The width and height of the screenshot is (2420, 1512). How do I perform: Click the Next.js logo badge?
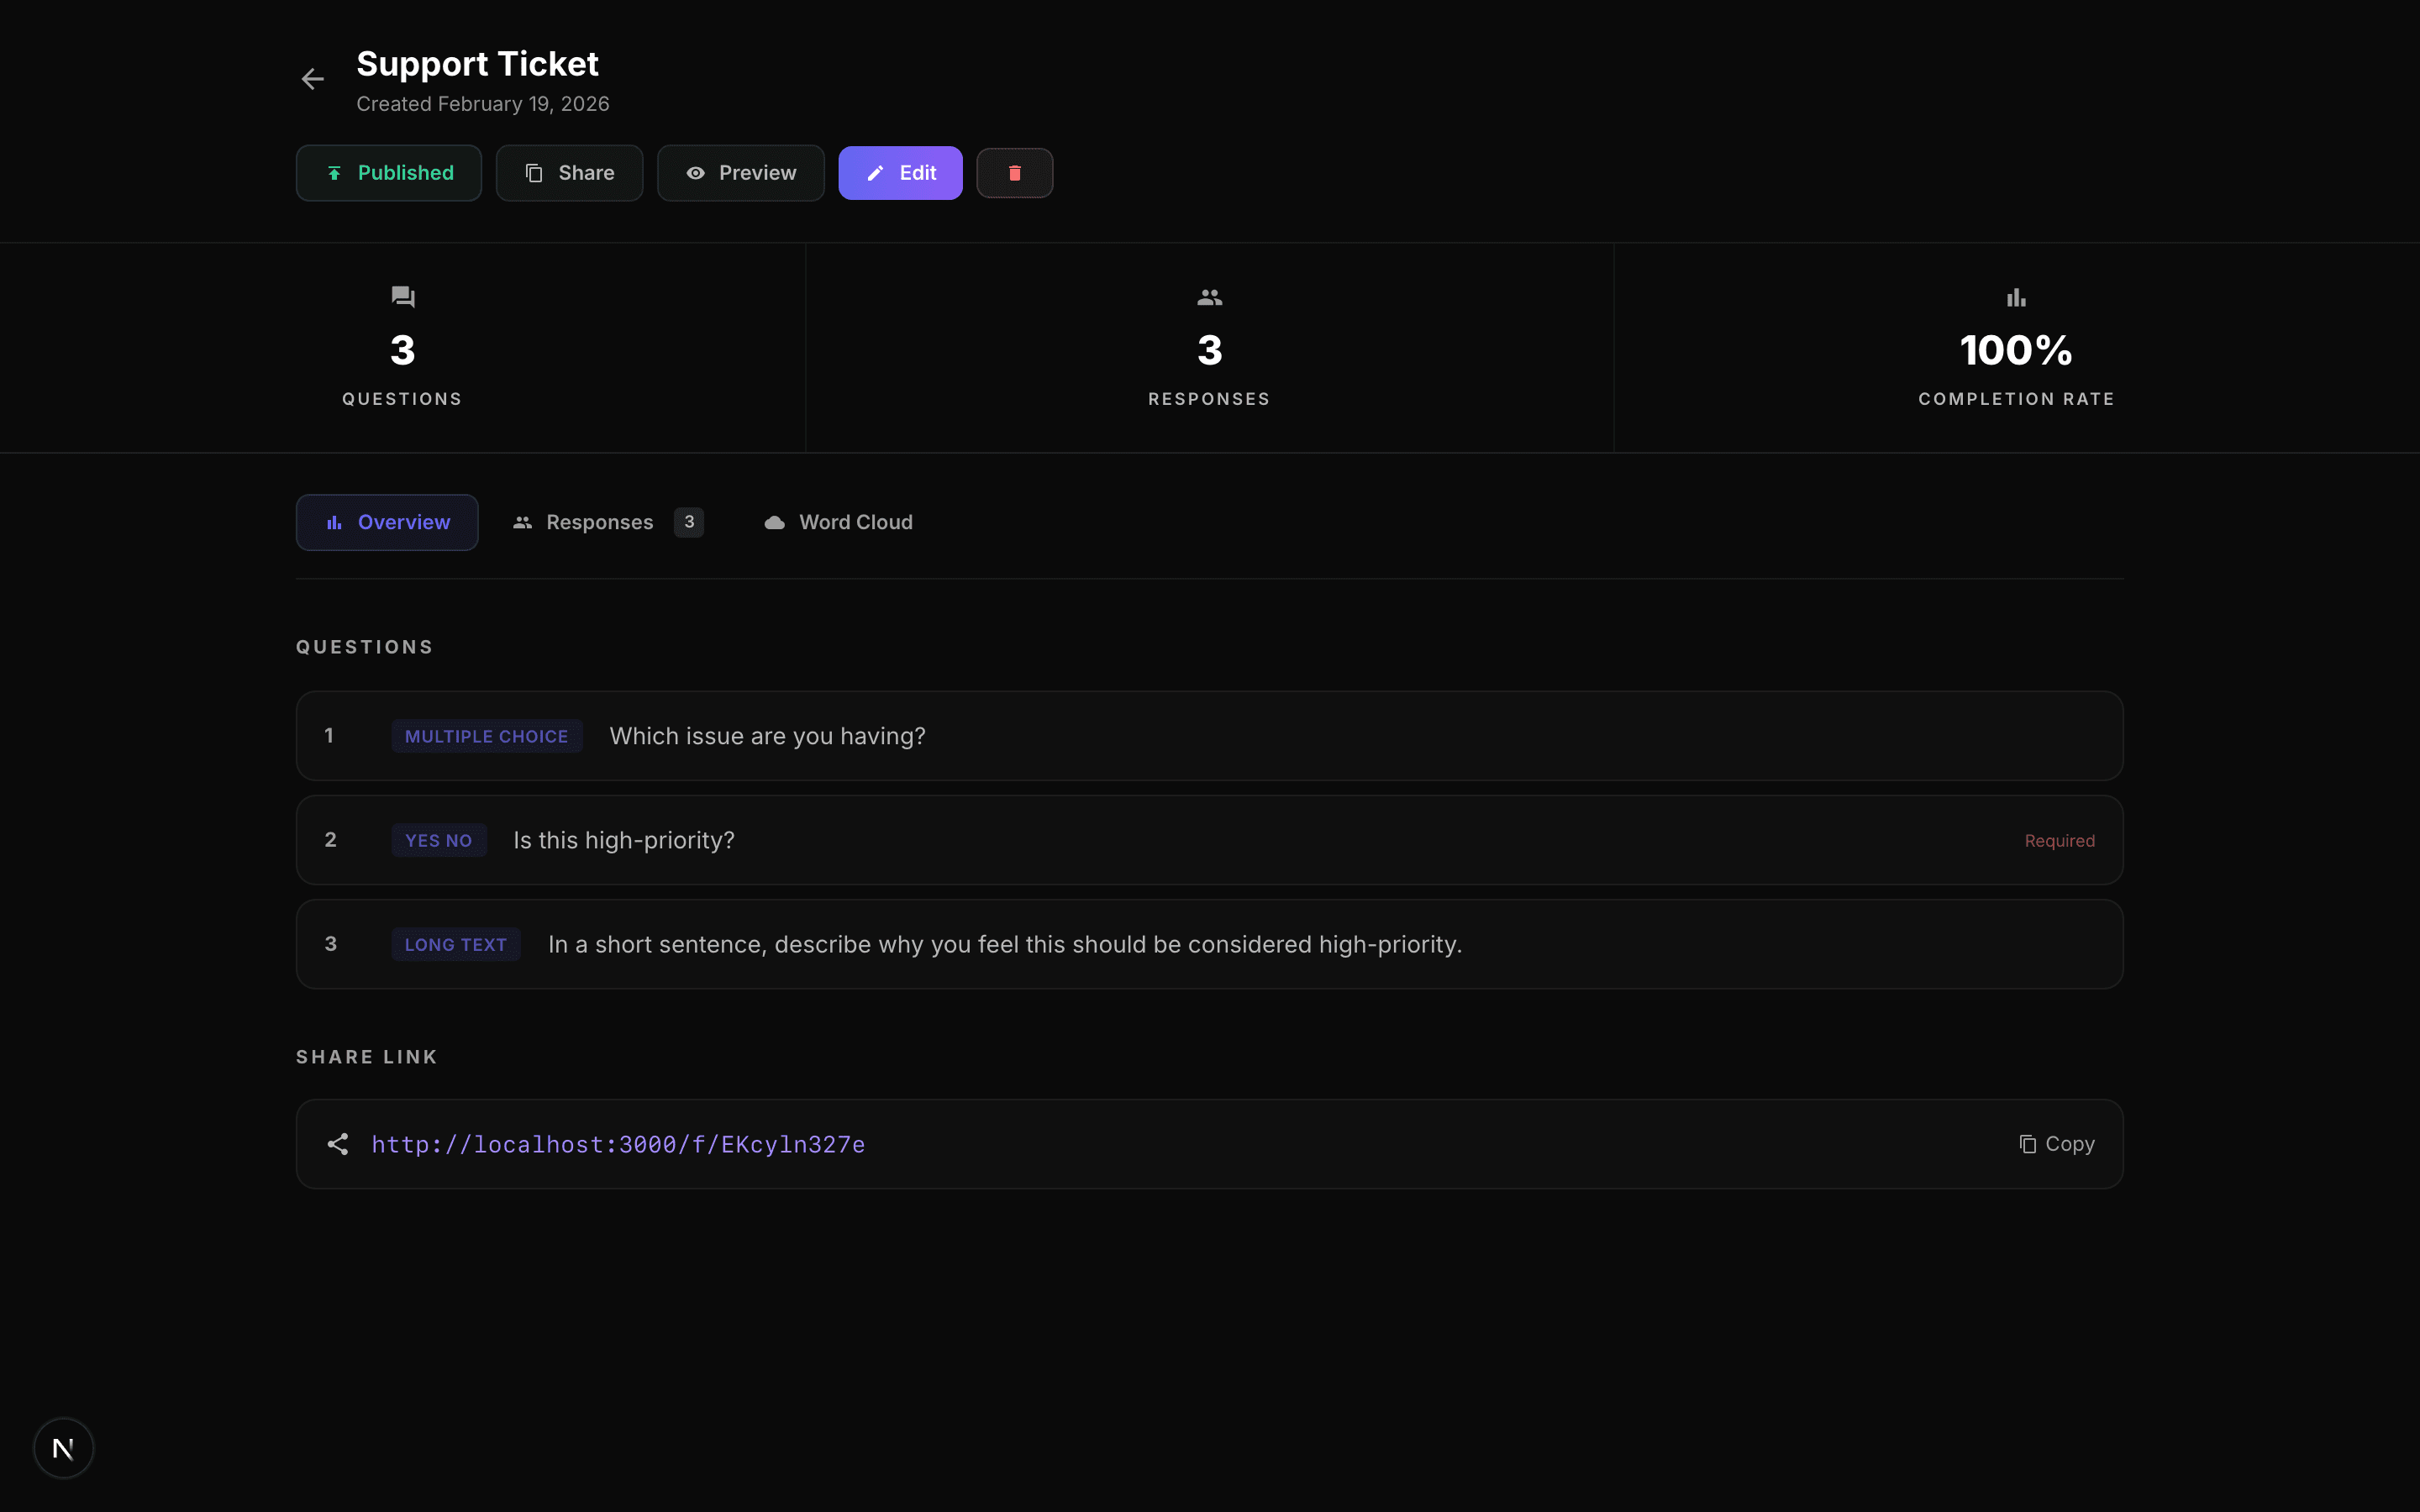tap(63, 1447)
